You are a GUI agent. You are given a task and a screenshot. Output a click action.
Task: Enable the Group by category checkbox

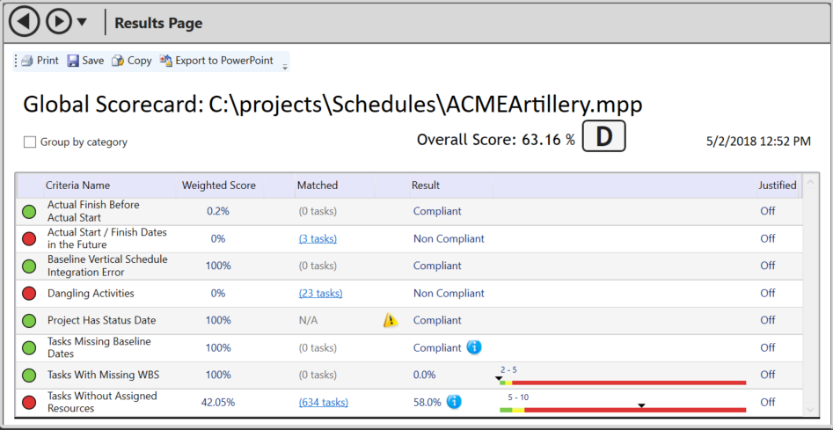tap(30, 142)
